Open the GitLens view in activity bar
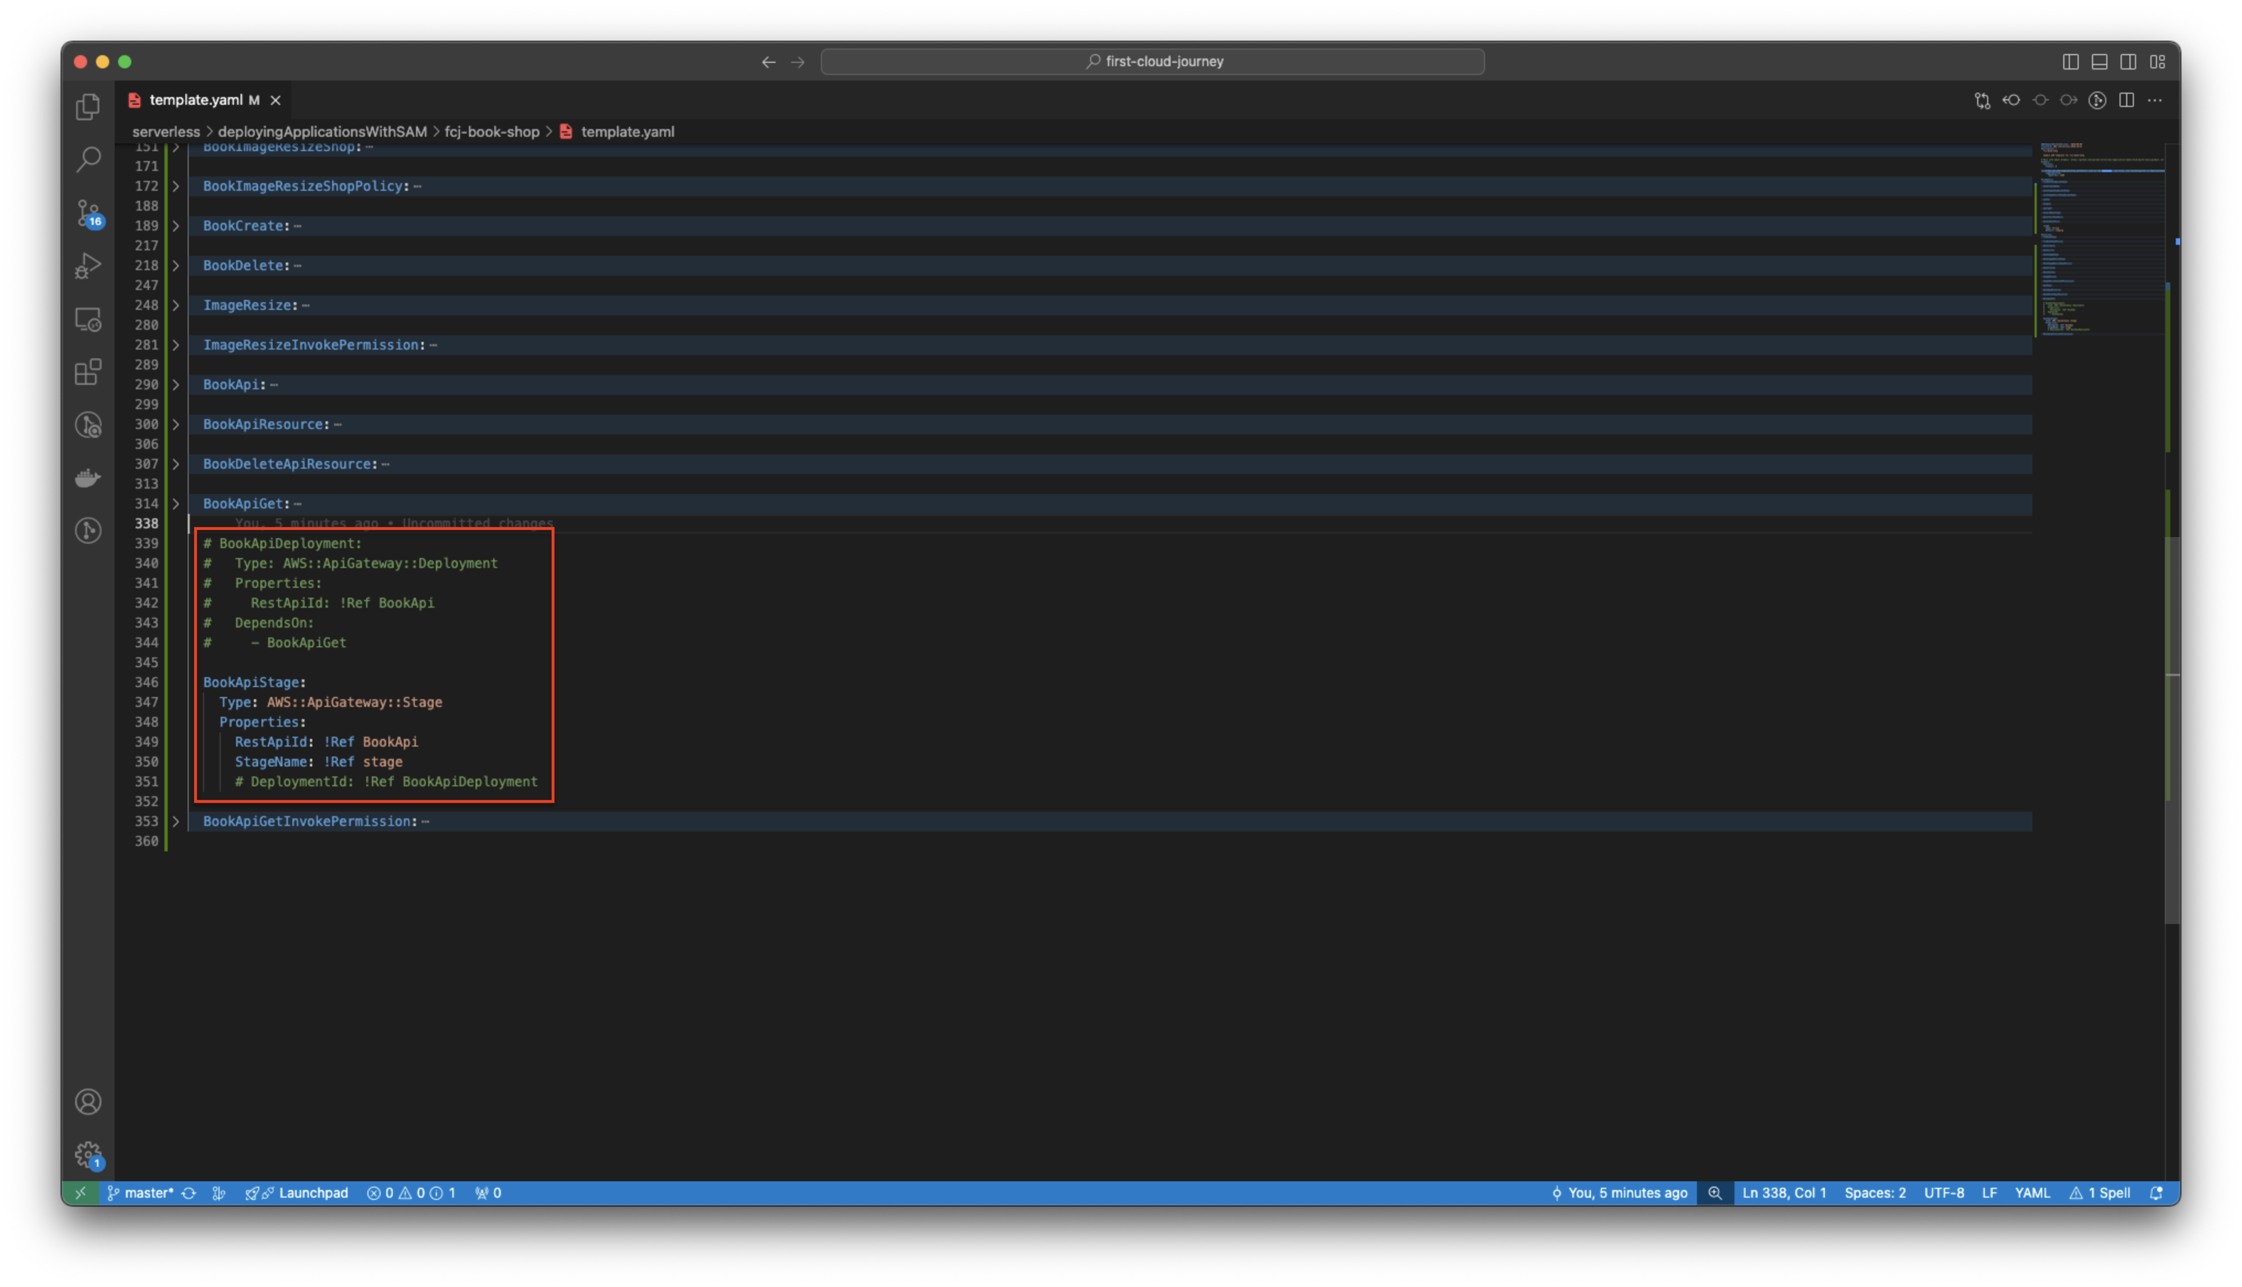This screenshot has width=2242, height=1287. 88,531
